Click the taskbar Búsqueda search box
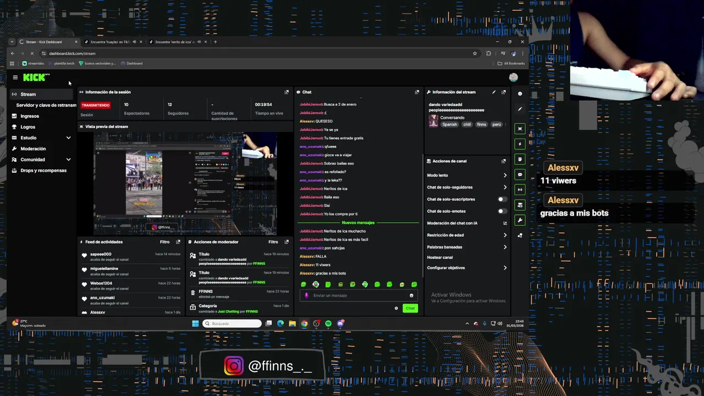 coord(232,323)
